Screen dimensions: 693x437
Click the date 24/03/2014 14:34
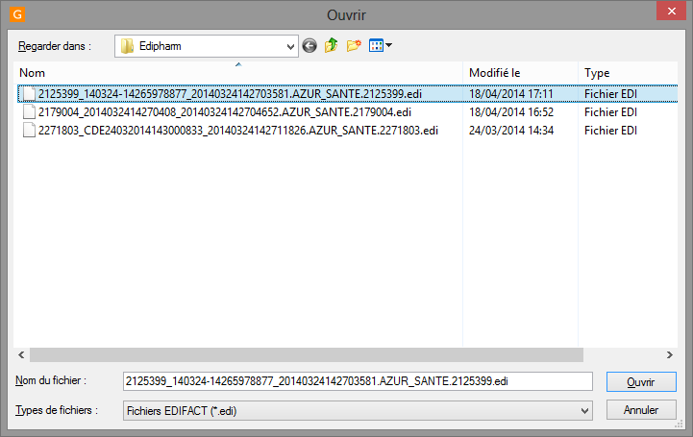point(511,131)
